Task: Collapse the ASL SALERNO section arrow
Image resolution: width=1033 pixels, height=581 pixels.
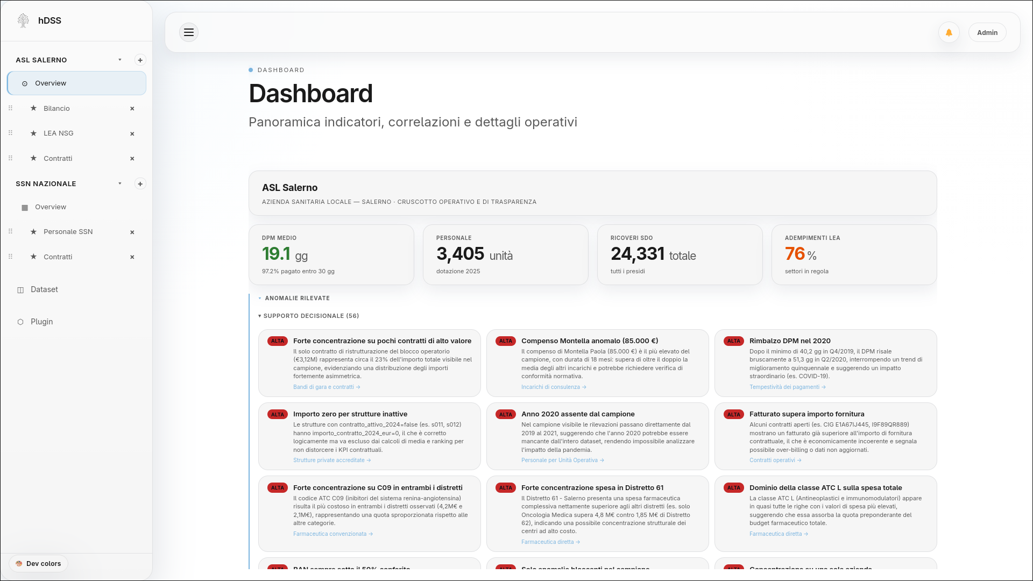Action: click(x=120, y=60)
